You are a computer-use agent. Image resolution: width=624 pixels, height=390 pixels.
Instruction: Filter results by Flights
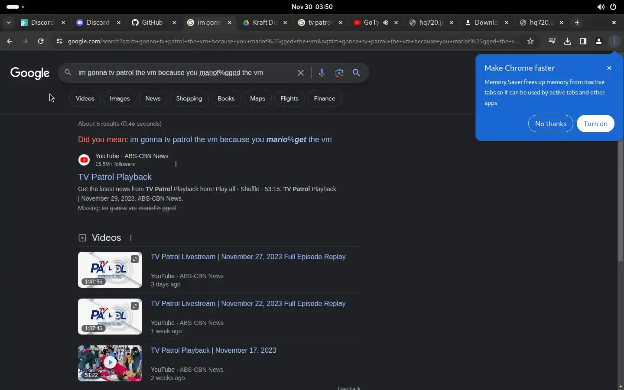pos(289,98)
